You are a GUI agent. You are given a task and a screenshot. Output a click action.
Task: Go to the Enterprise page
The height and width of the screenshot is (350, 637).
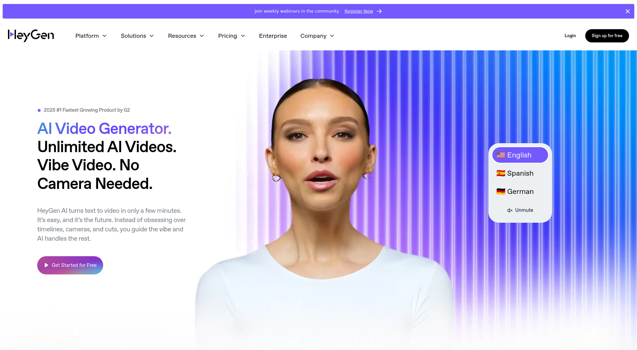273,36
